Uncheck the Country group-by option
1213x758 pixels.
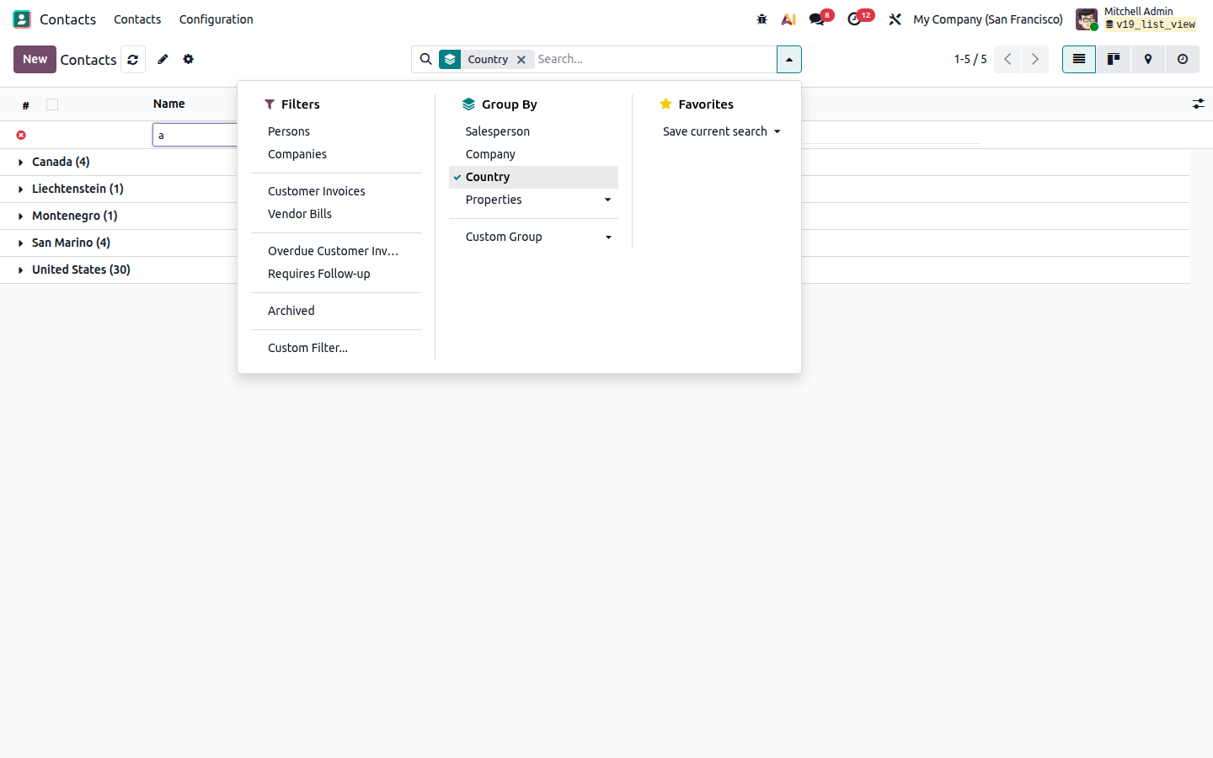pos(533,177)
